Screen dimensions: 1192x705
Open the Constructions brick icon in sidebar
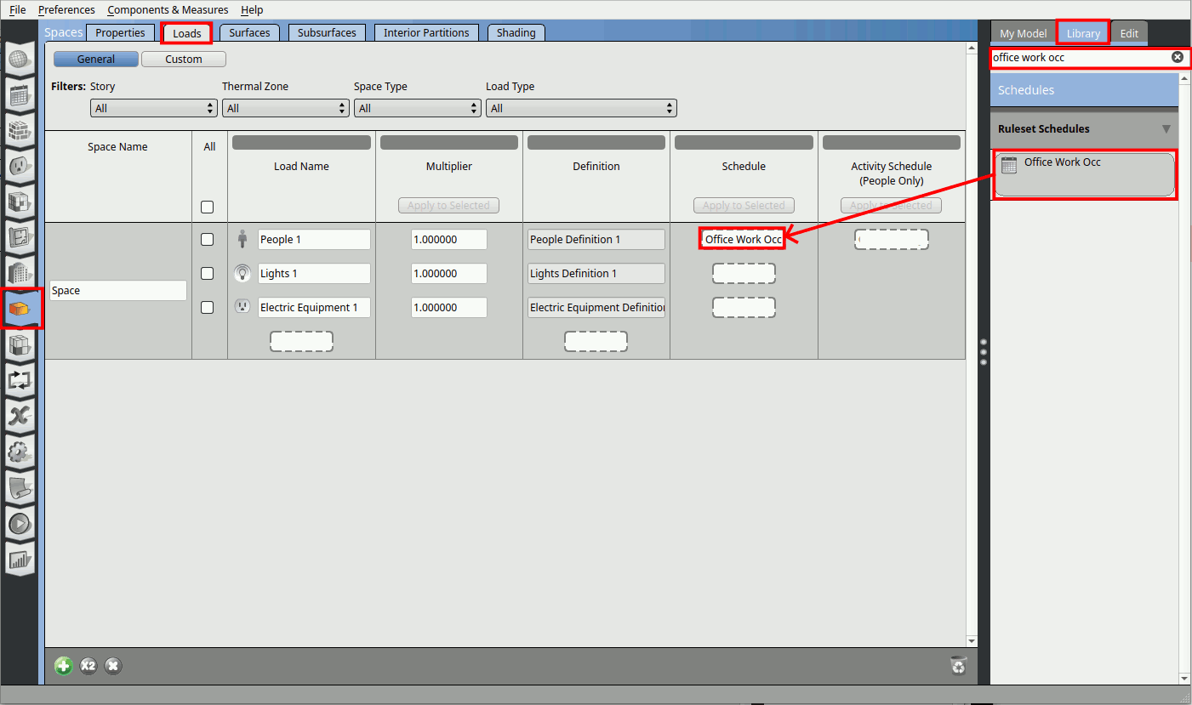pos(20,131)
